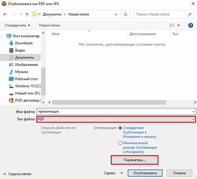197x179 pixels.
Task: Go forward with the right arrow
Action: pos(14,14)
